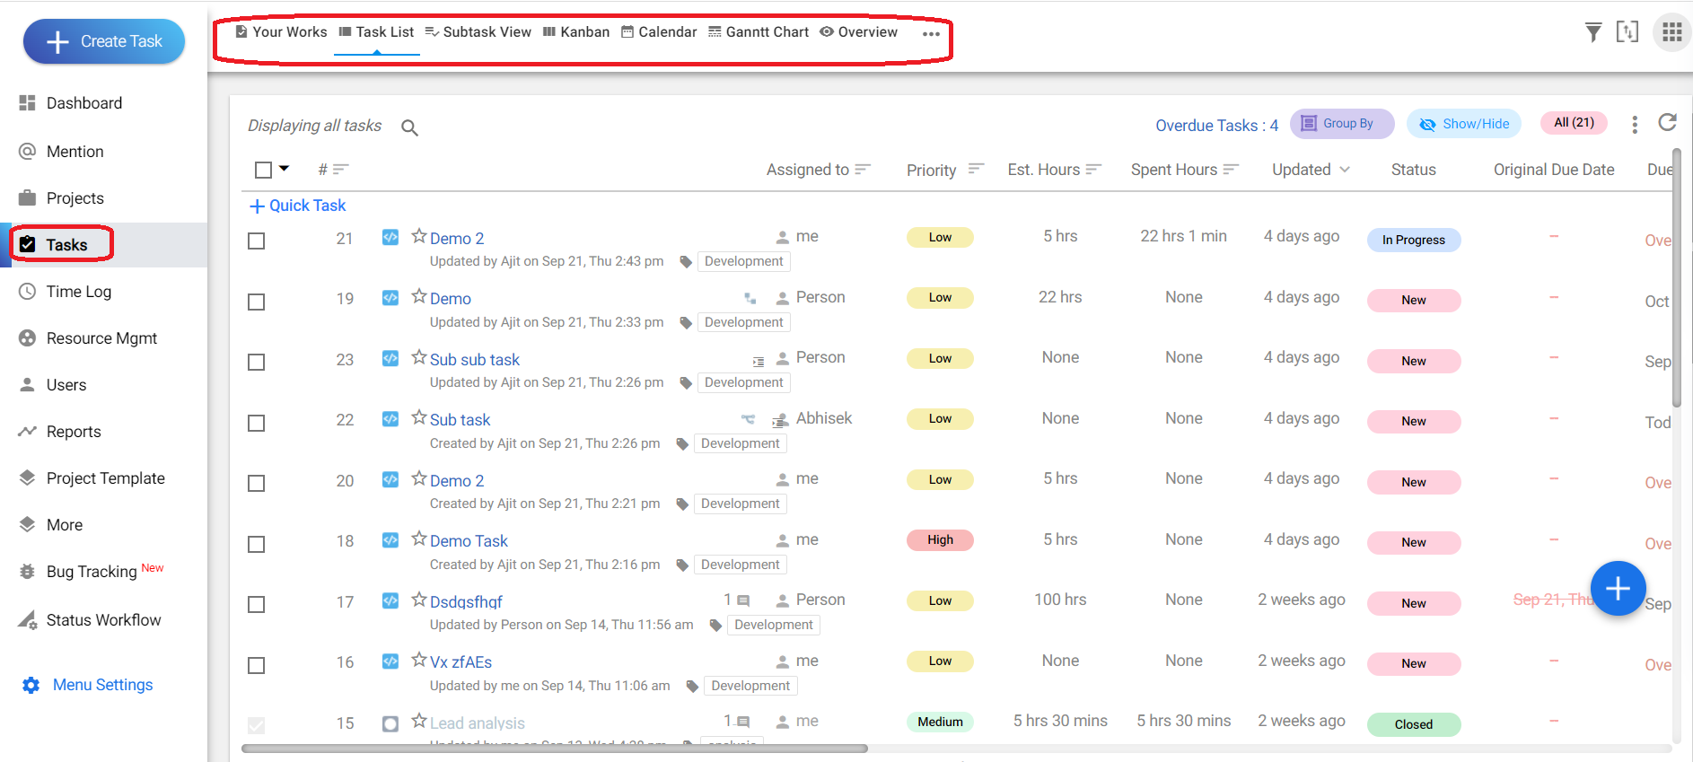Image resolution: width=1693 pixels, height=762 pixels.
Task: Check the box for task 22
Action: click(x=257, y=423)
